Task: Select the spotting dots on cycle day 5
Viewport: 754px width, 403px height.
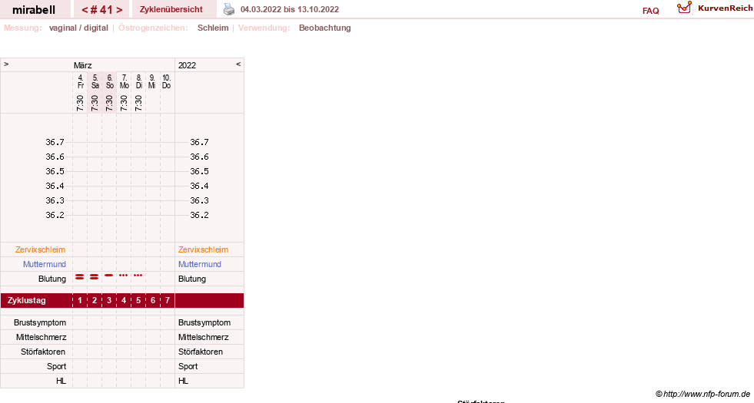Action: coord(138,276)
